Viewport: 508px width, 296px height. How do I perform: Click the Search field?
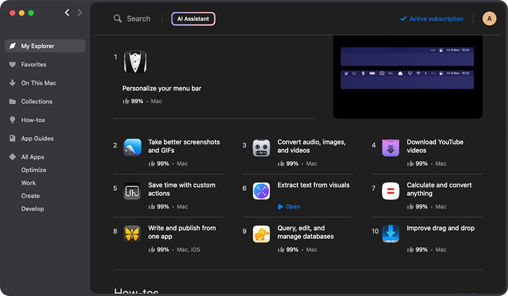click(138, 19)
